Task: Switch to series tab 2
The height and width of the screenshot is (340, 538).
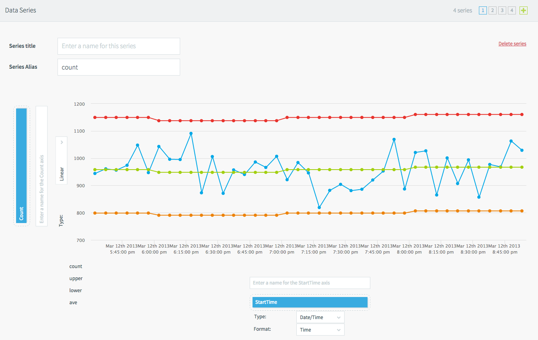Action: pos(492,10)
